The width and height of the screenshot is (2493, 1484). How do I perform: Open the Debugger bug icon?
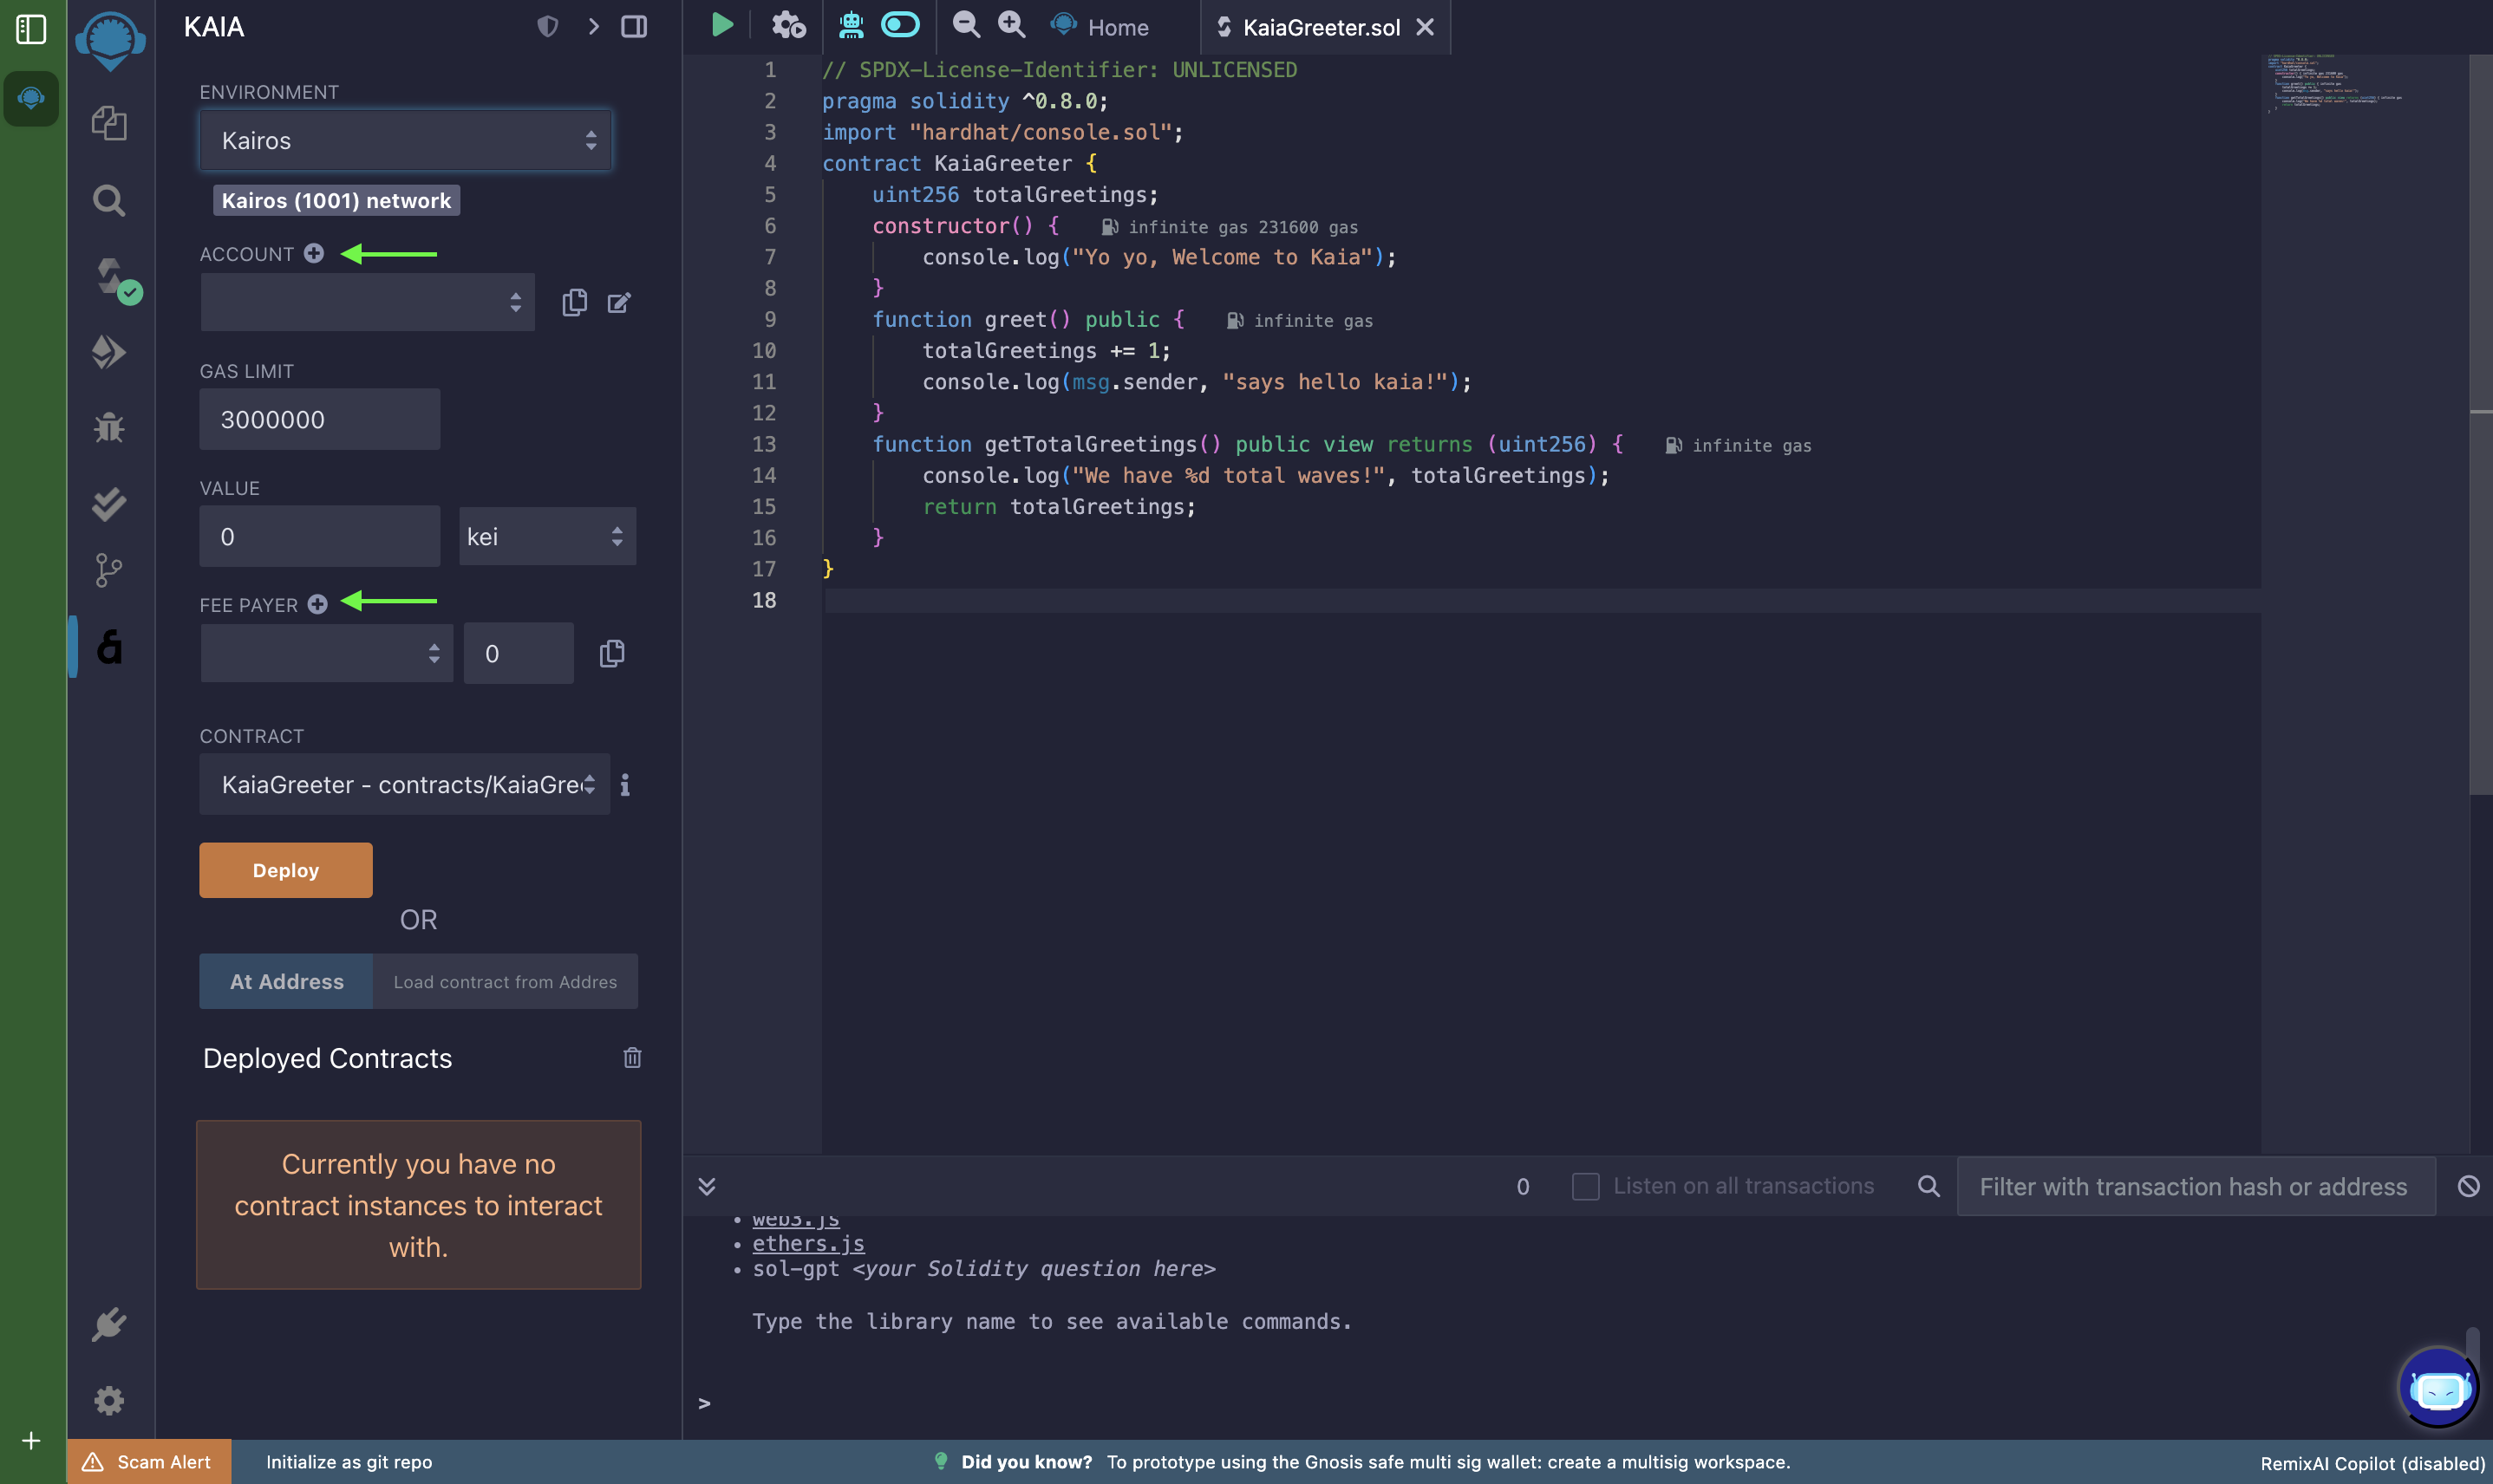(109, 427)
